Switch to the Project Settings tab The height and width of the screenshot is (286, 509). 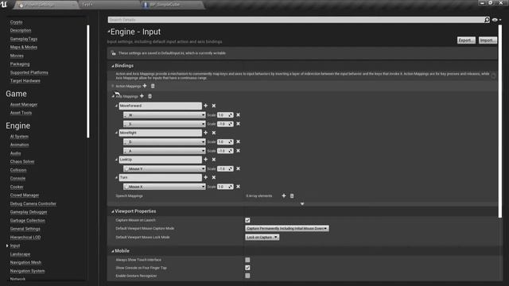pyautogui.click(x=45, y=5)
